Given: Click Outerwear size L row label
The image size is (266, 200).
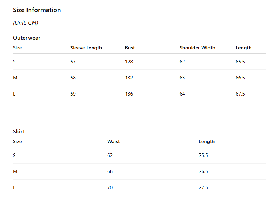Looking at the screenshot, I should (x=14, y=94).
